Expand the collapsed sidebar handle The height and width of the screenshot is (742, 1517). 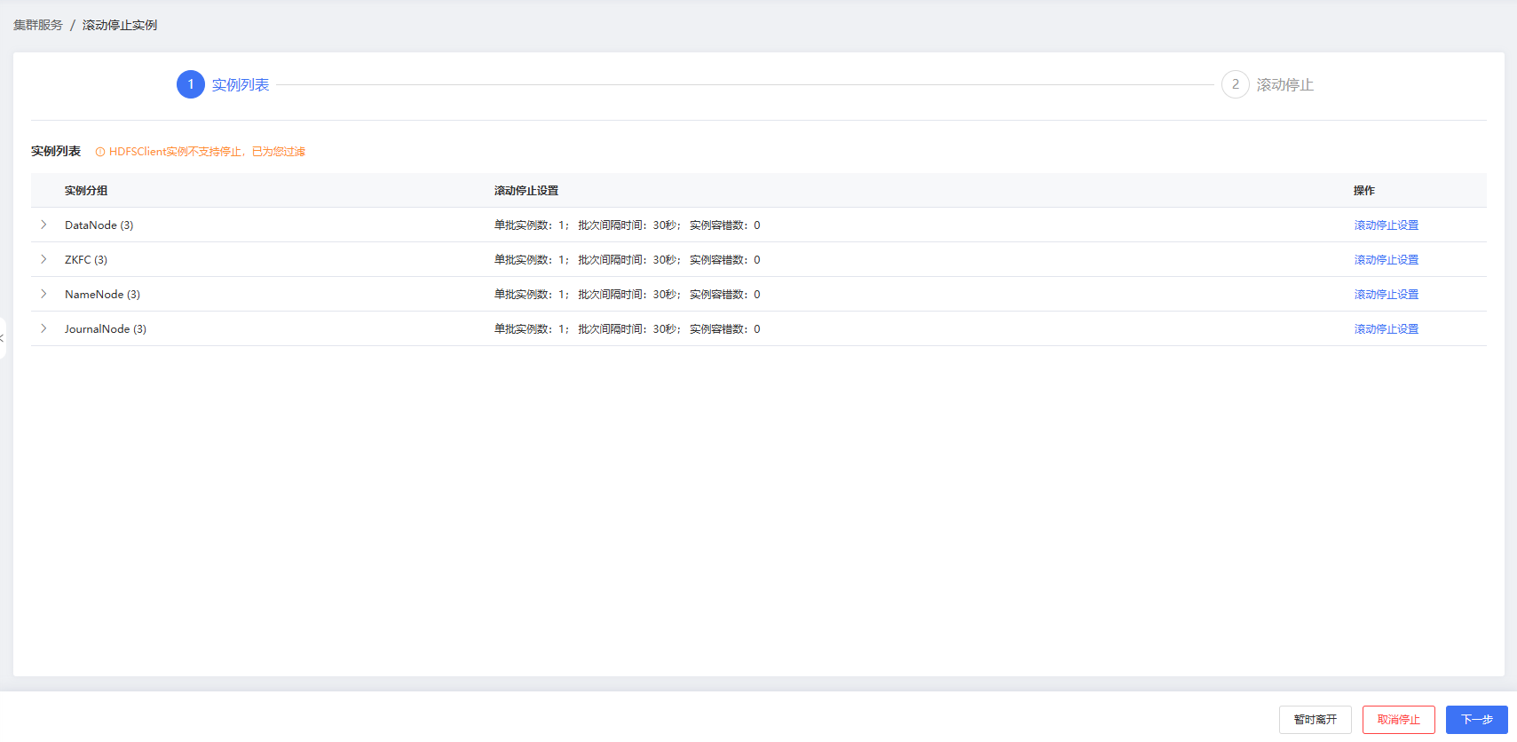tap(3, 338)
